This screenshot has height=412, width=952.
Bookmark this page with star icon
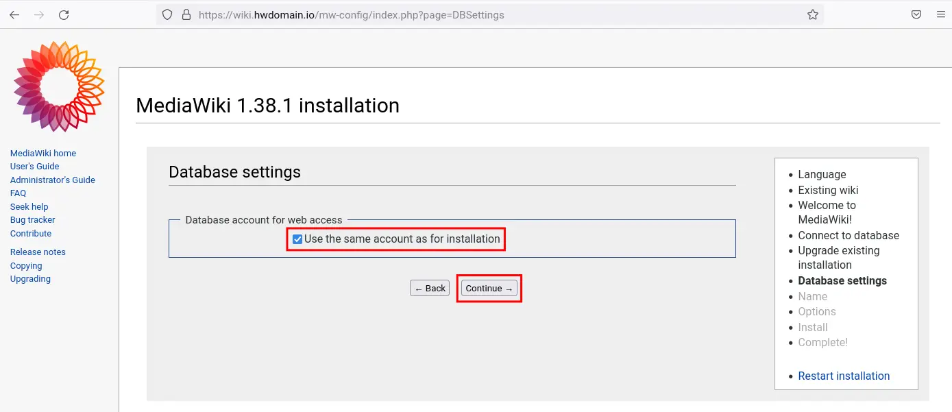[813, 14]
